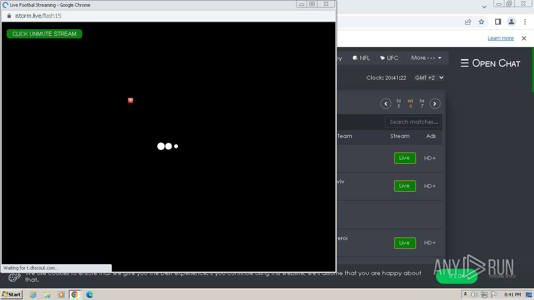Viewport: 534px width, 300px height.
Task: Open the Windows Start menu
Action: click(11, 295)
